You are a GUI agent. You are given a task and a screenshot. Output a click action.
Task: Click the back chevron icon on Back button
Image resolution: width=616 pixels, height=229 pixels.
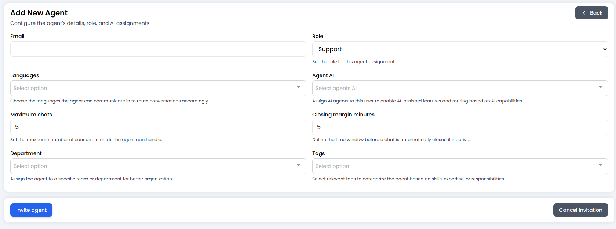pos(584,12)
